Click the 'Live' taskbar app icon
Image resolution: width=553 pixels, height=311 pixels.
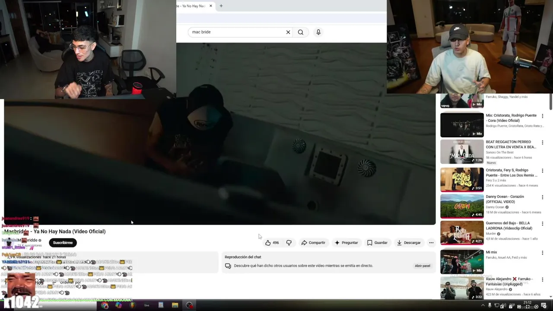pos(147,305)
